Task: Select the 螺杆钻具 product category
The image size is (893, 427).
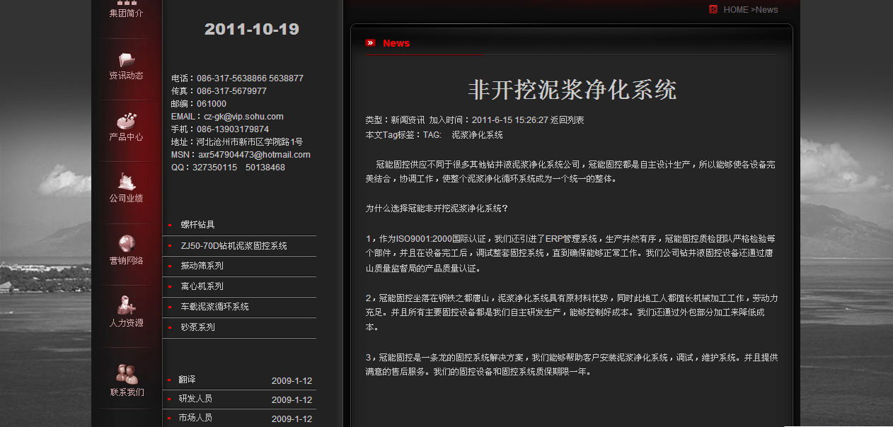Action: (x=197, y=225)
